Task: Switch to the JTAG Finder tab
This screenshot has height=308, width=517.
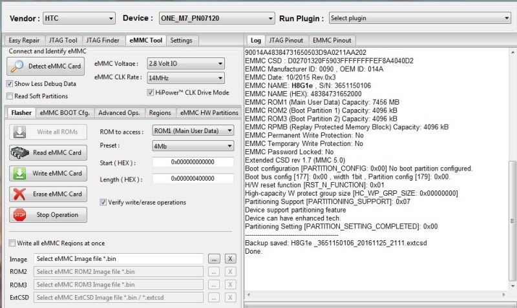Action: tap(103, 40)
